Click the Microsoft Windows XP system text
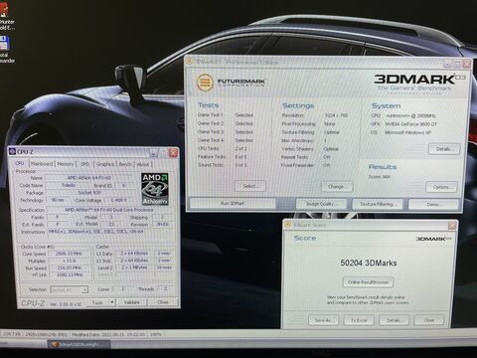The width and height of the screenshot is (477, 358). click(407, 132)
